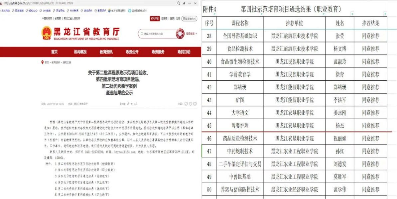397x199 pixels.
Task: Open the 政务服务 navigation tab
Action: [x=158, y=52]
